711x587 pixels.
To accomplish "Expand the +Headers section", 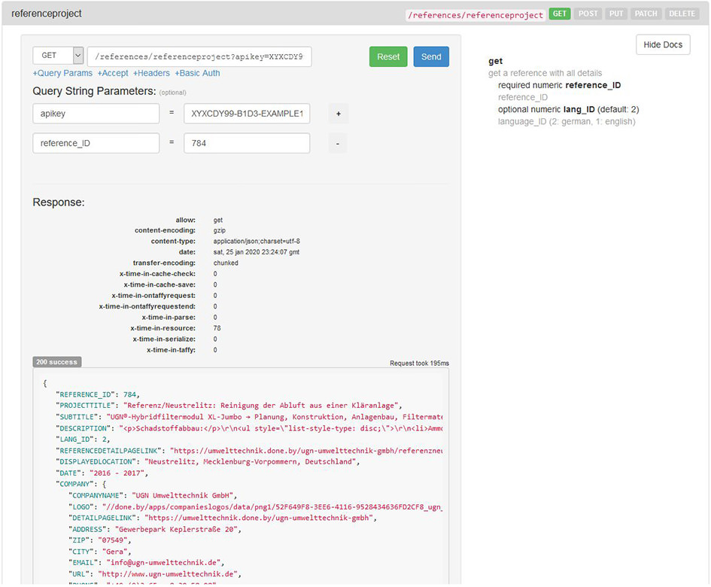I will pyautogui.click(x=151, y=73).
